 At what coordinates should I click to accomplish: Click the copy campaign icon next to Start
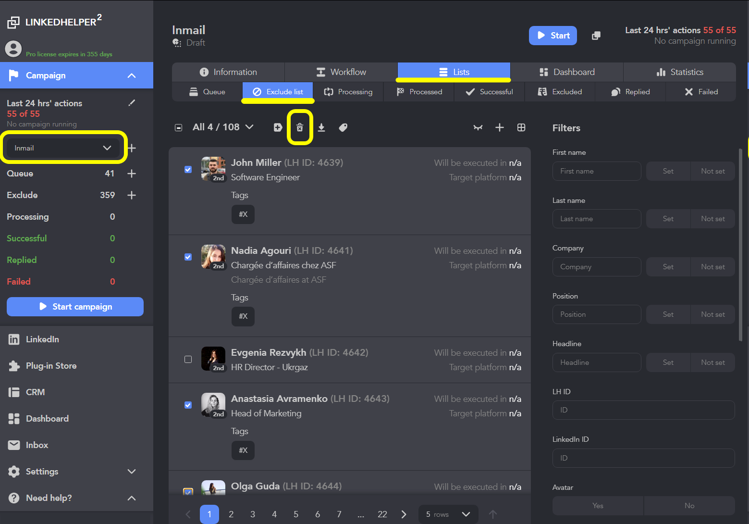[596, 36]
